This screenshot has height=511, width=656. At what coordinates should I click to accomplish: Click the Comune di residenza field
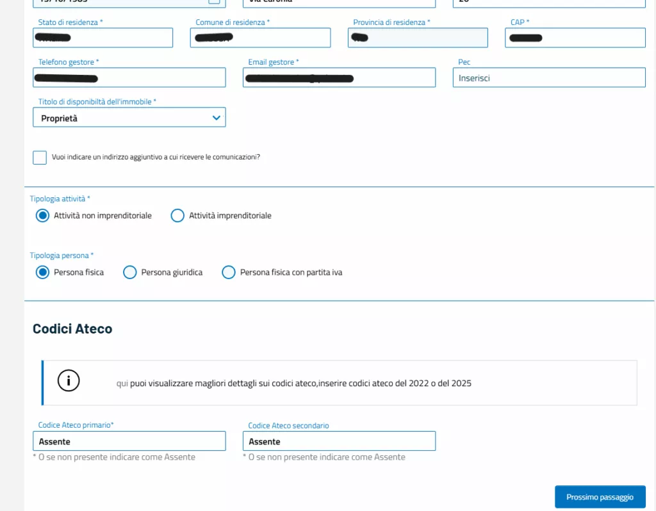[260, 38]
